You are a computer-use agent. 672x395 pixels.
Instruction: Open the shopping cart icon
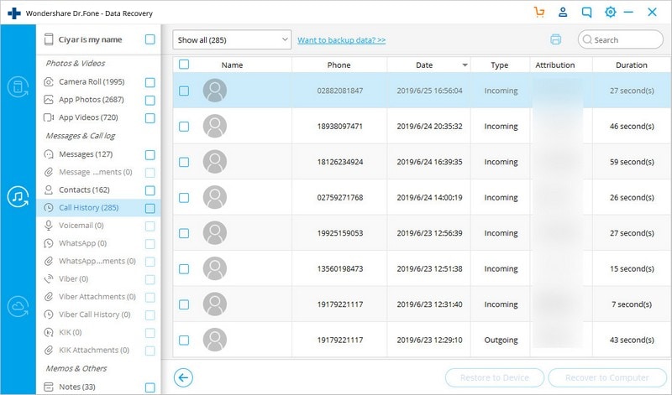point(539,12)
